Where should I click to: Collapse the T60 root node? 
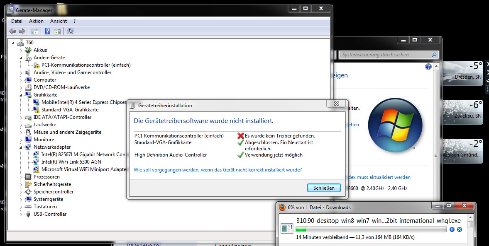13,43
